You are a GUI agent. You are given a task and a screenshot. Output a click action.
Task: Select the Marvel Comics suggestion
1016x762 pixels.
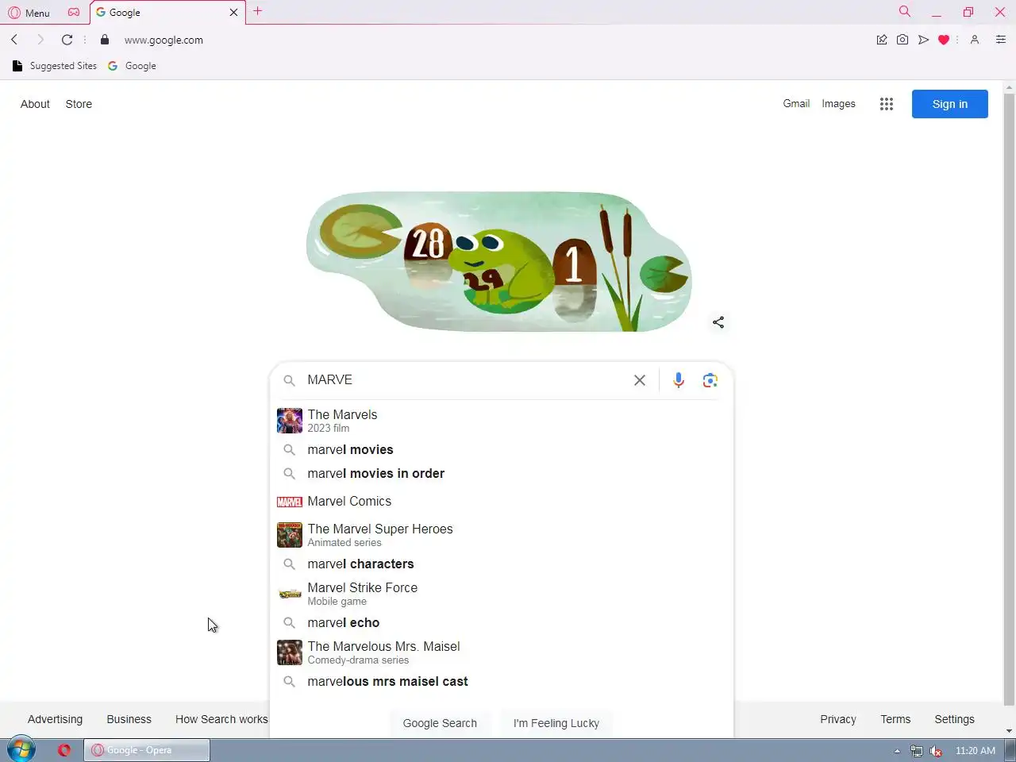click(502, 502)
